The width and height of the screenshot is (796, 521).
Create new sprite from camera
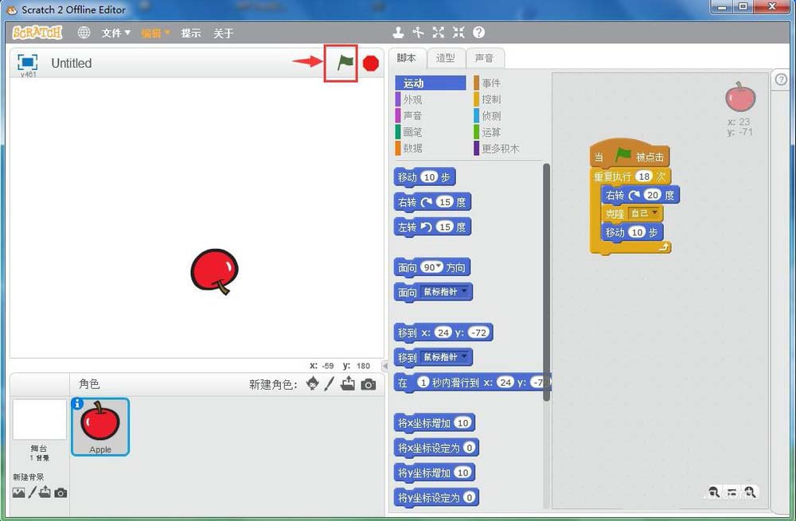tap(368, 384)
